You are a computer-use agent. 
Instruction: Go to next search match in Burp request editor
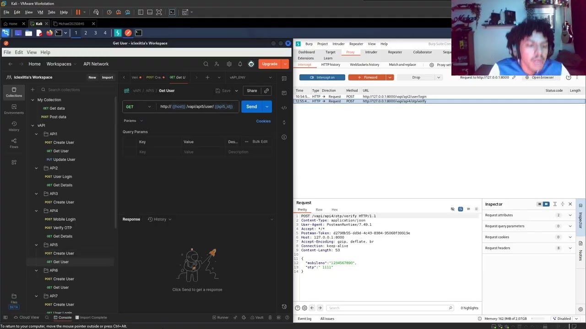click(320, 308)
